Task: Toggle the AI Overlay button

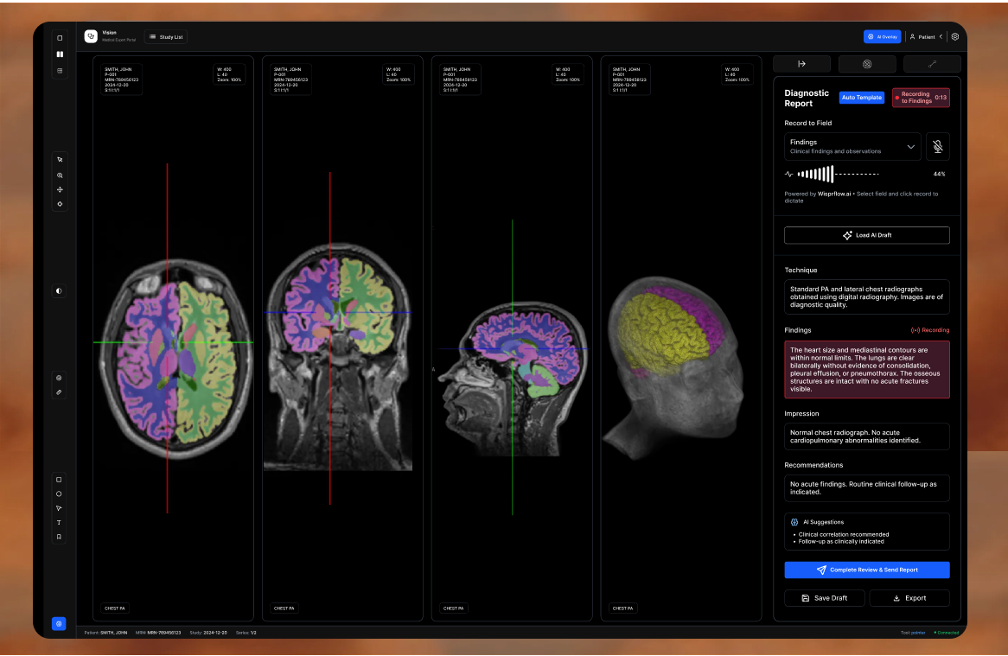Action: tap(882, 37)
